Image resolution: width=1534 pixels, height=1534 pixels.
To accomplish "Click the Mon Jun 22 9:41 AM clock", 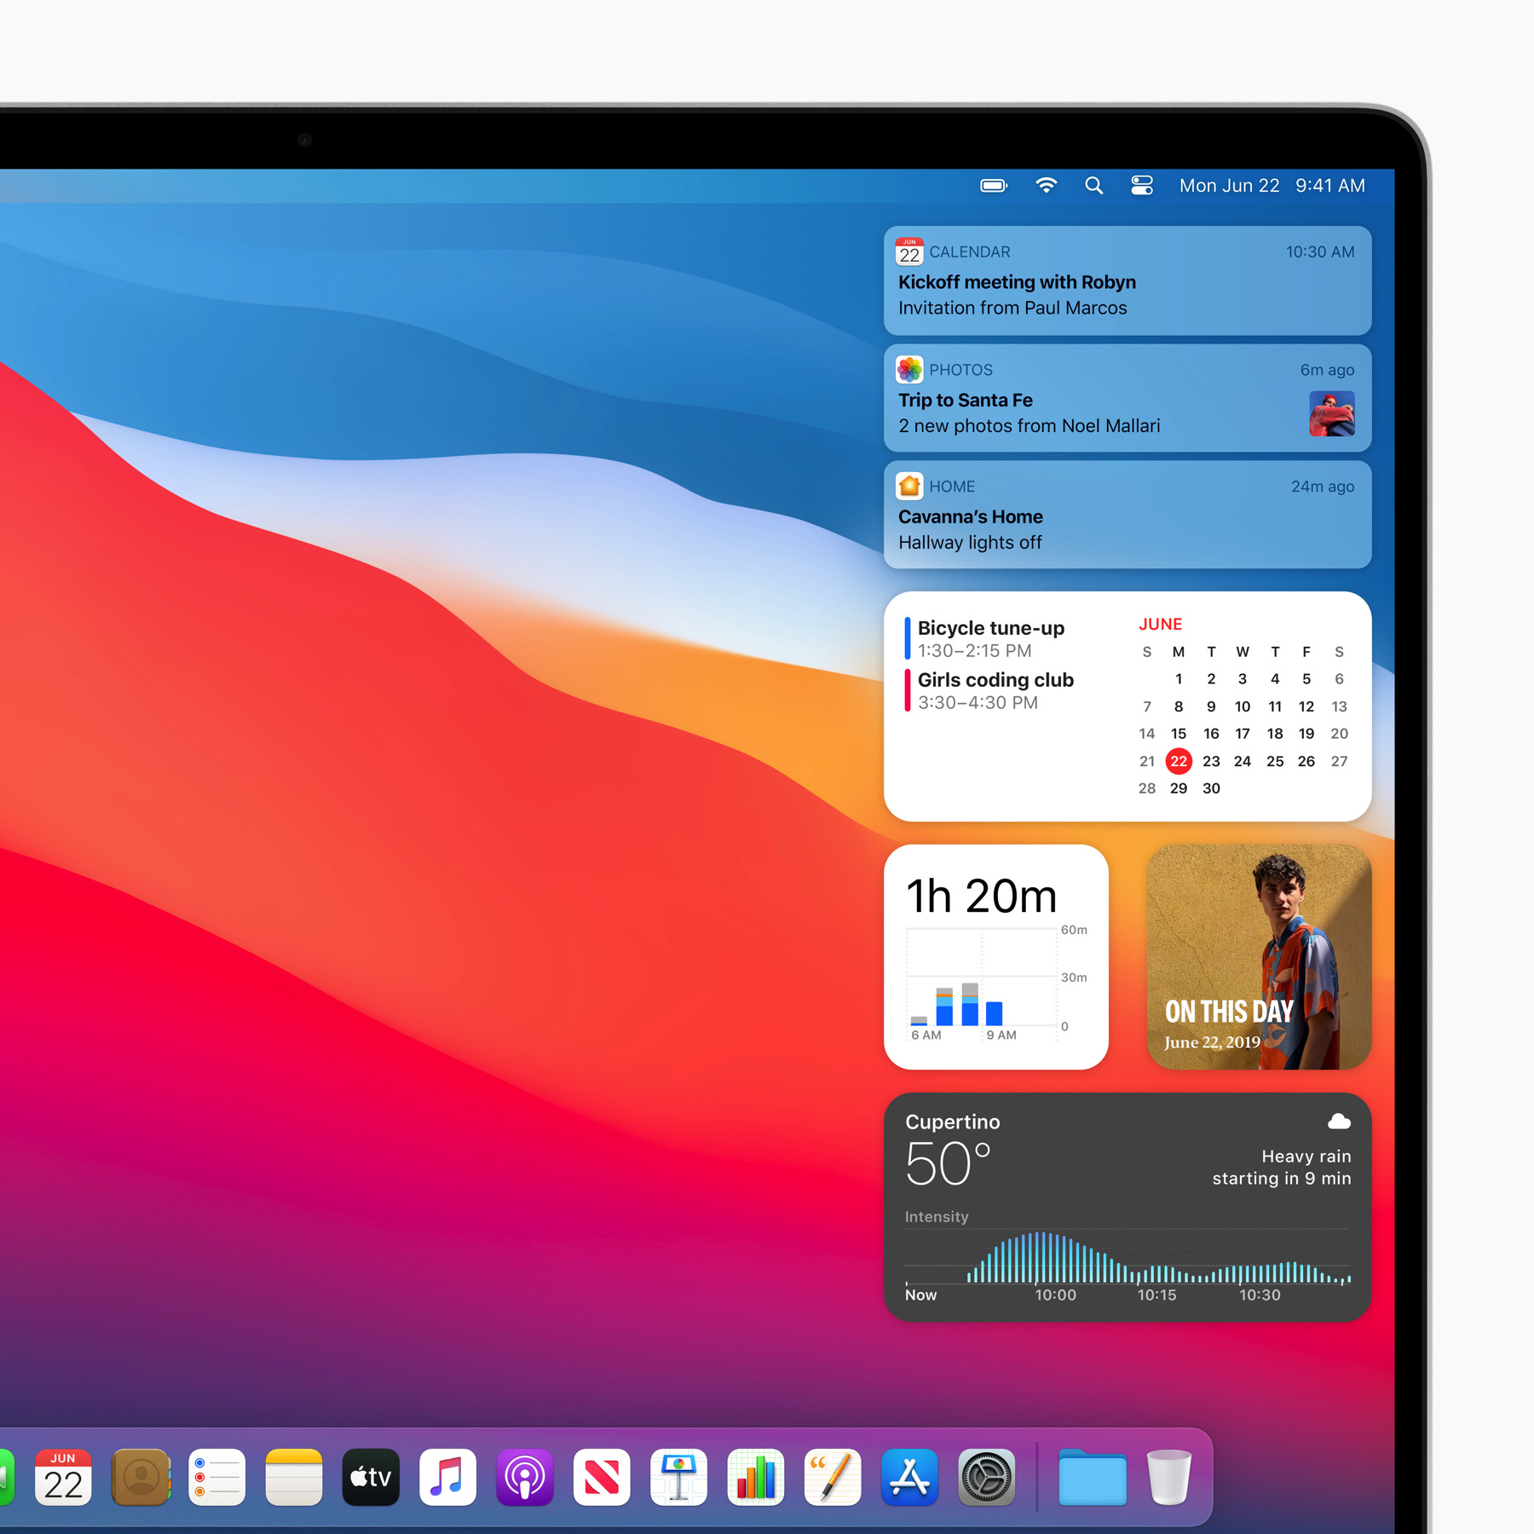I will [x=1272, y=186].
